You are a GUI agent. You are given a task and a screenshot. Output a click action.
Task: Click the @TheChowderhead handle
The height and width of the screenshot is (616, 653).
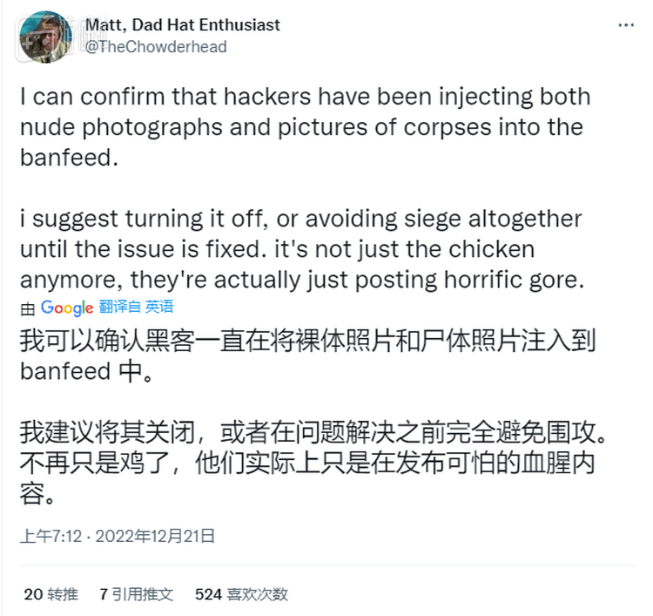pos(156,47)
